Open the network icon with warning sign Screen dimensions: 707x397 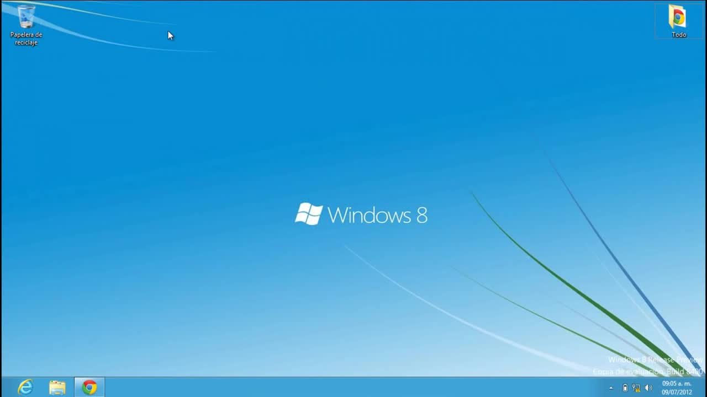[x=636, y=388]
